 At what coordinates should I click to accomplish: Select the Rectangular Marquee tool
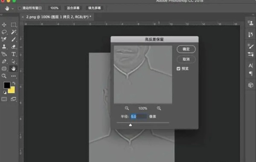pos(14,25)
